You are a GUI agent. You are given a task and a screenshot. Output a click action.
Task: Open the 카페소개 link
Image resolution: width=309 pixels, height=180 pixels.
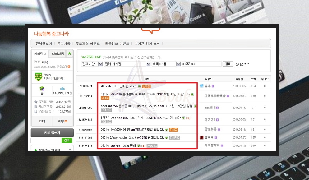(62, 67)
